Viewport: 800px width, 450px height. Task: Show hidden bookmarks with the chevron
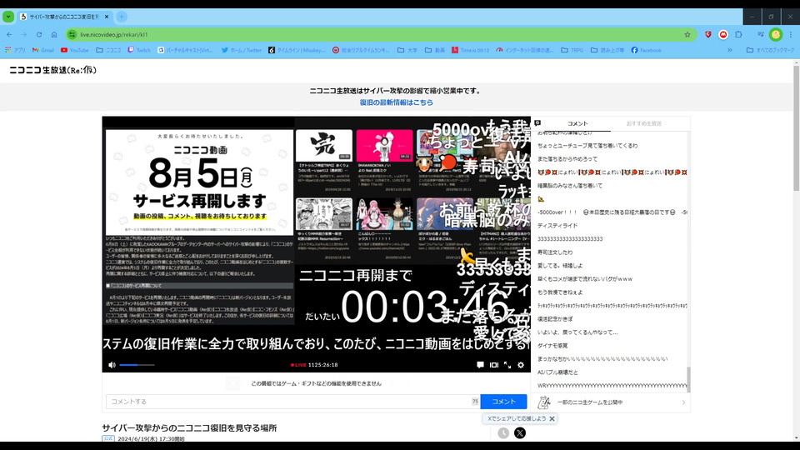click(x=730, y=50)
